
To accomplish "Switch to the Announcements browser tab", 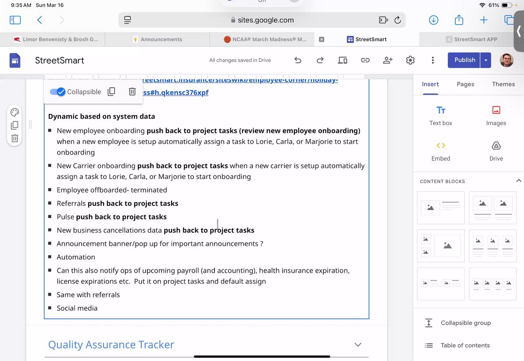I will point(157,39).
